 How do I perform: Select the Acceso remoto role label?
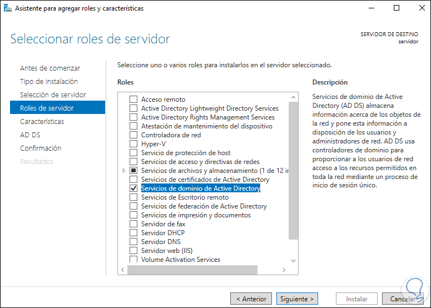tap(164, 99)
